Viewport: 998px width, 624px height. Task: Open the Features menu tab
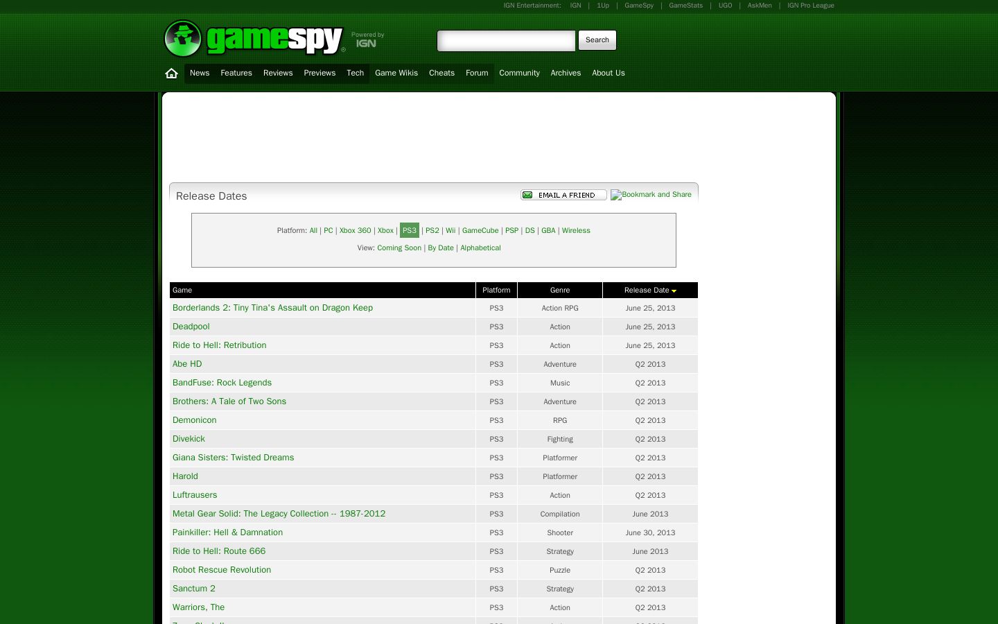click(236, 73)
